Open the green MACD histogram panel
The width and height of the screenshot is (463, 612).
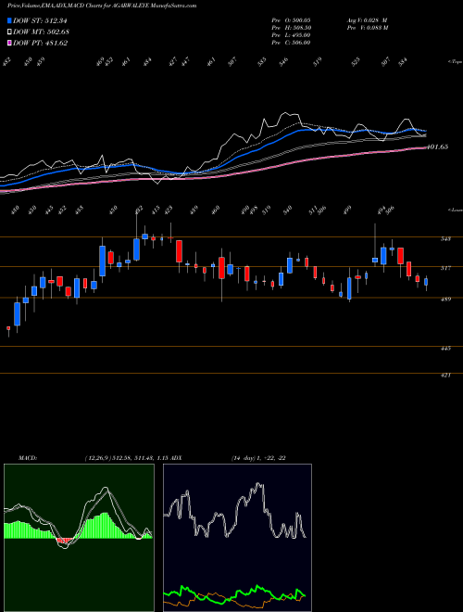pyautogui.click(x=79, y=538)
